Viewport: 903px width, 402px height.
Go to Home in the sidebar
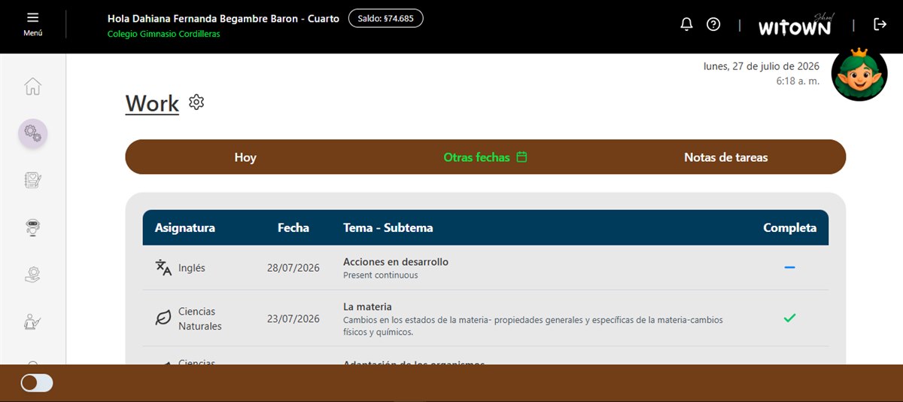[x=32, y=87]
